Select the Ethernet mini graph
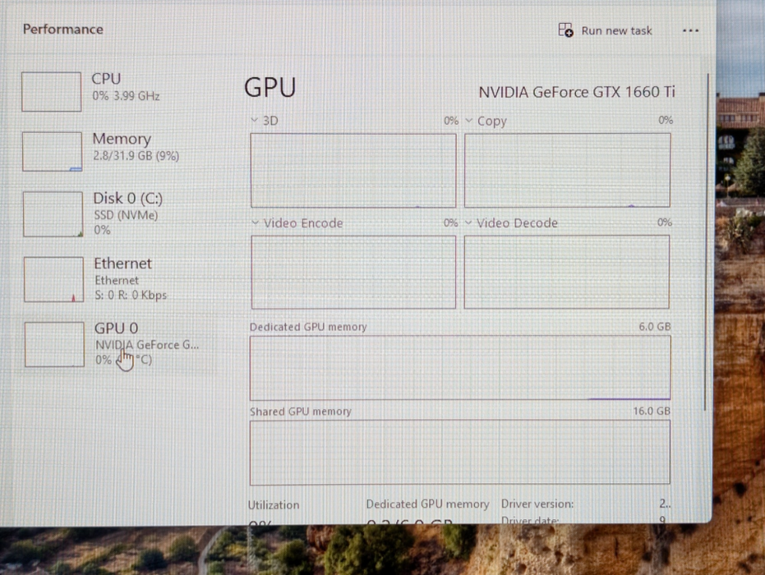765x575 pixels. point(53,279)
